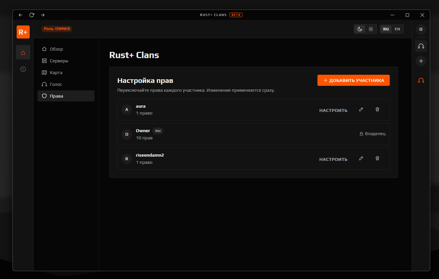Delete aura with trash icon

tap(377, 110)
